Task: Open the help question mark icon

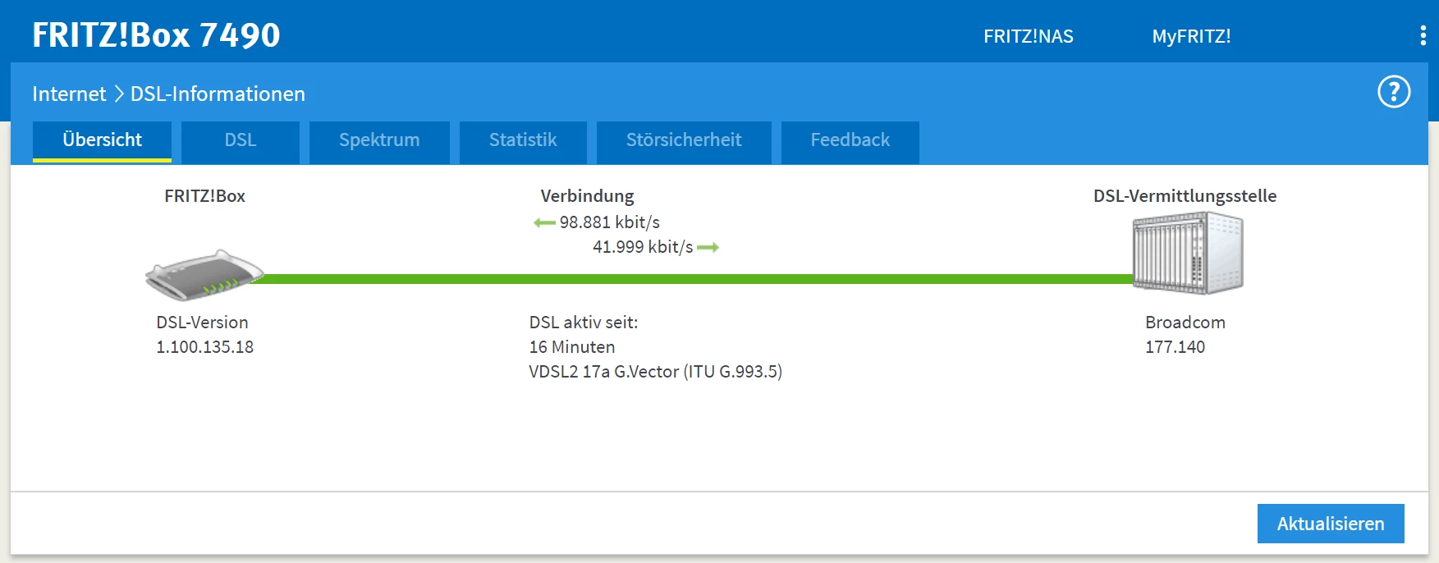Action: [x=1393, y=92]
